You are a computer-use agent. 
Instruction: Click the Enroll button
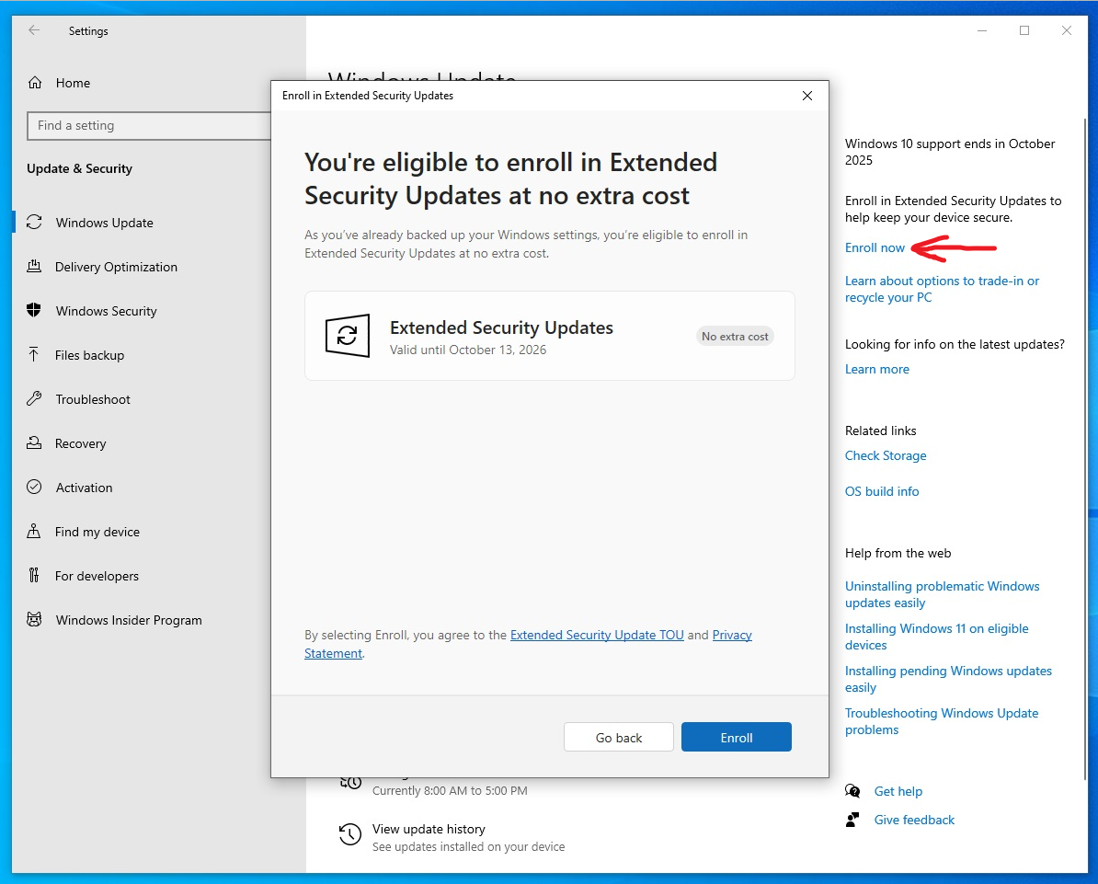click(x=736, y=737)
